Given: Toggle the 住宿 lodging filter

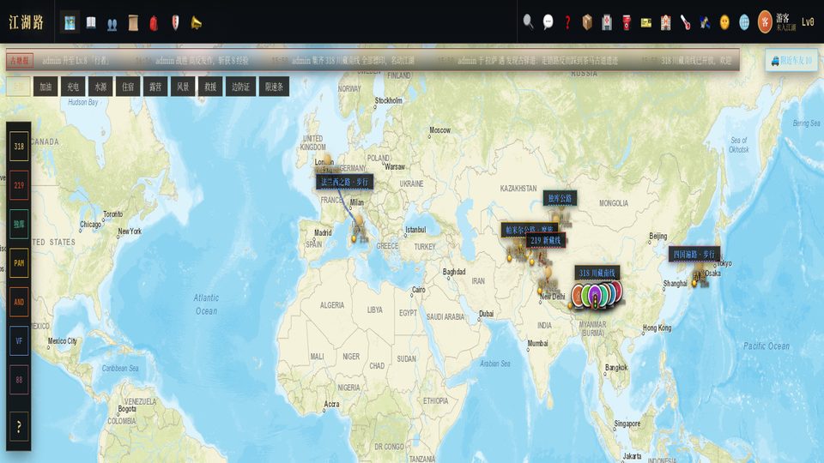Looking at the screenshot, I should point(128,87).
